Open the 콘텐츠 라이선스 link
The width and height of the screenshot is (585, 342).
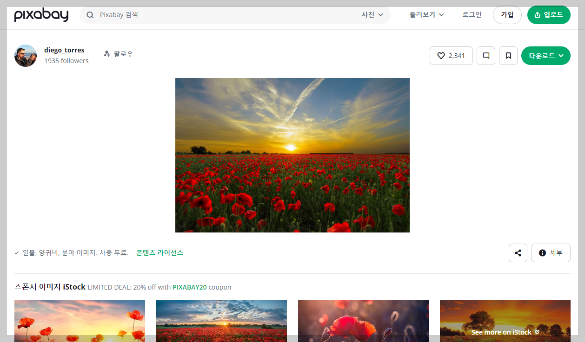[x=160, y=253]
